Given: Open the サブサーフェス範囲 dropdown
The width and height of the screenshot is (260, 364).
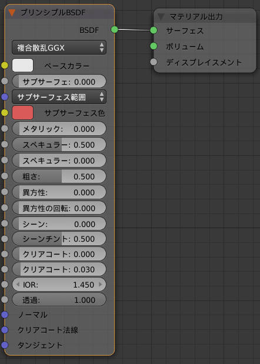Looking at the screenshot, I should point(59,97).
